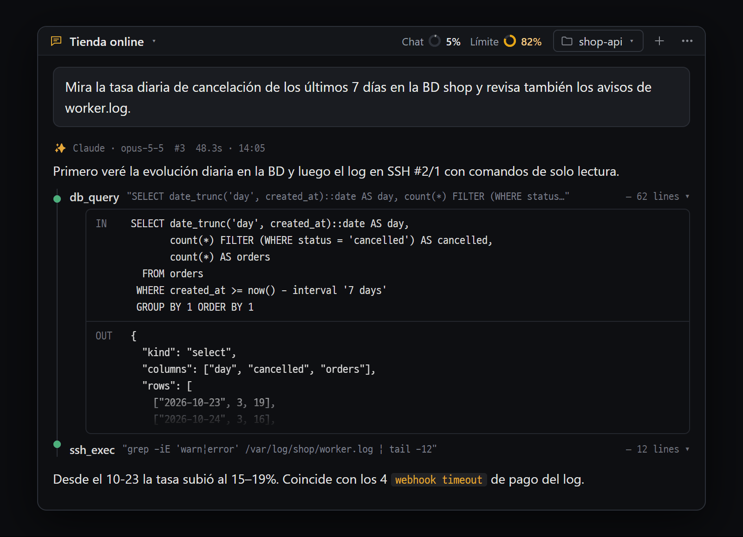Click the webhook timeout code tag
The width and height of the screenshot is (743, 537).
(439, 479)
